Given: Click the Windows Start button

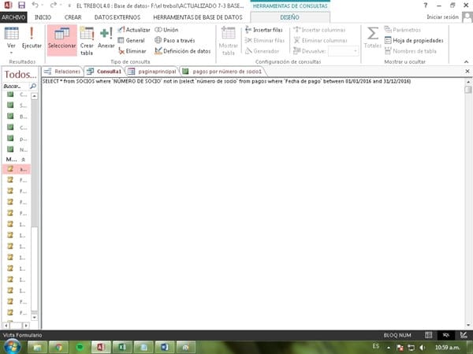Looking at the screenshot, I should click(x=12, y=347).
